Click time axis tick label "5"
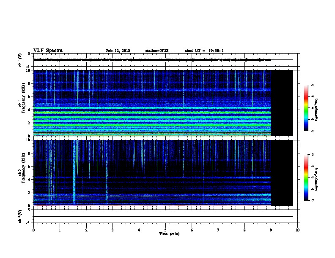335x258 pixels. click(165, 230)
